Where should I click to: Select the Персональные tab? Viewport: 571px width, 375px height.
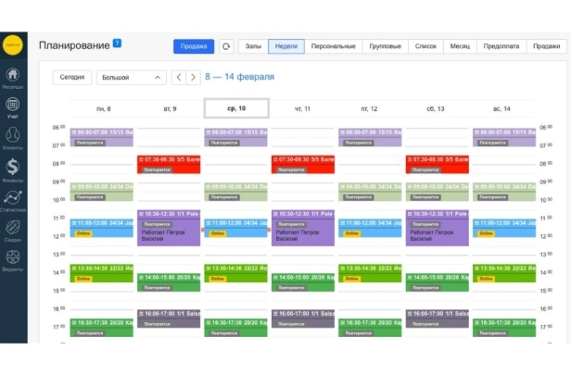333,46
